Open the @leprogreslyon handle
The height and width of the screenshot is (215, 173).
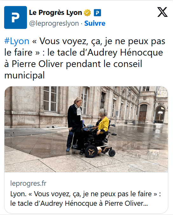pyautogui.click(x=54, y=23)
